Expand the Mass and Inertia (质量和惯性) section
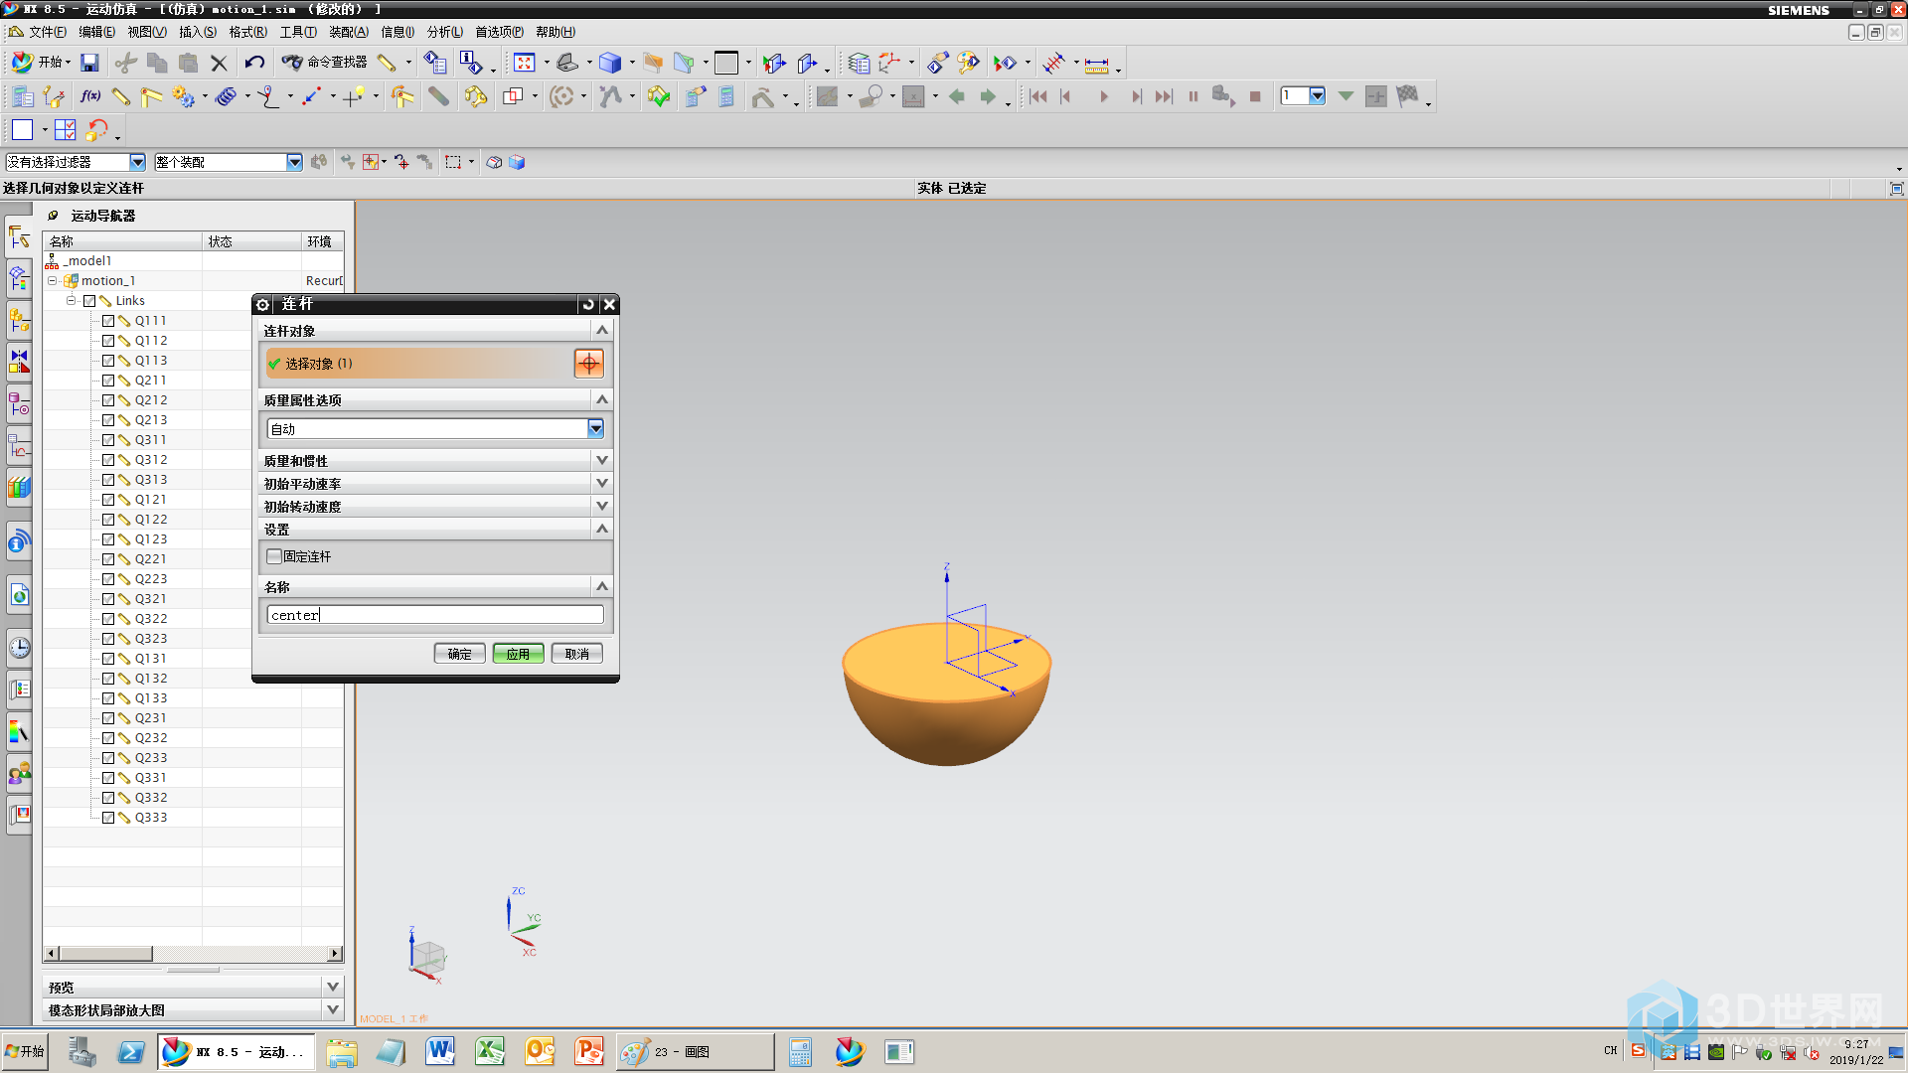Image resolution: width=1908 pixels, height=1073 pixels. tap(435, 460)
